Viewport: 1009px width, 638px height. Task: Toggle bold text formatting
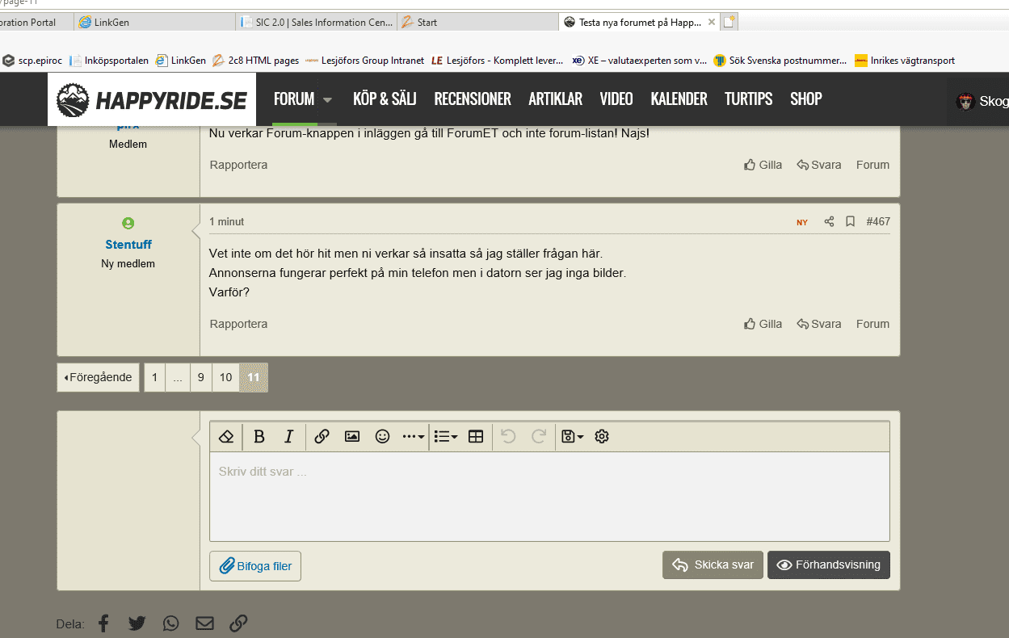[x=259, y=437]
